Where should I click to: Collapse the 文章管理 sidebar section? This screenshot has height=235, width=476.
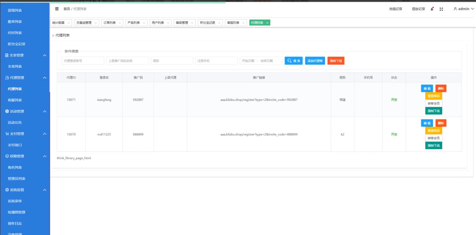pyautogui.click(x=45, y=55)
